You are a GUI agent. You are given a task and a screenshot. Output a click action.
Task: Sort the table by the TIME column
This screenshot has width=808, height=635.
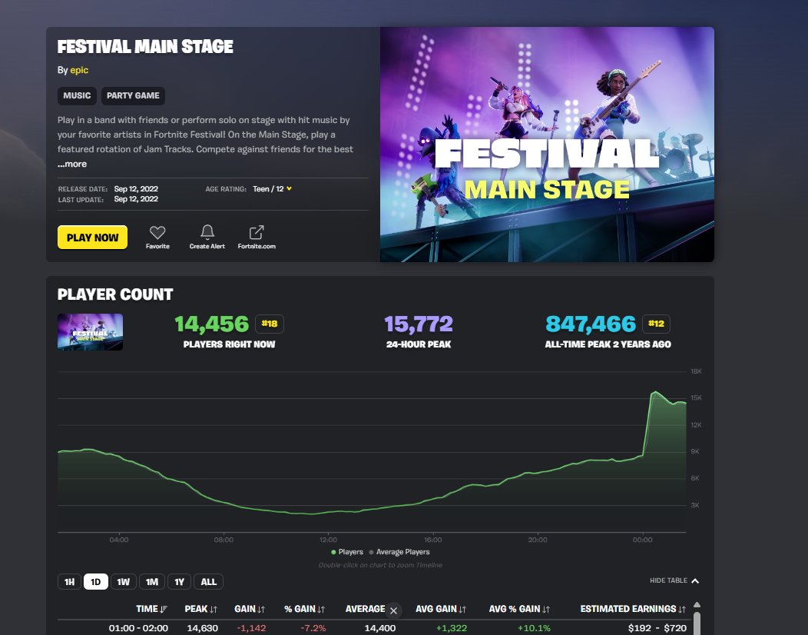[151, 609]
